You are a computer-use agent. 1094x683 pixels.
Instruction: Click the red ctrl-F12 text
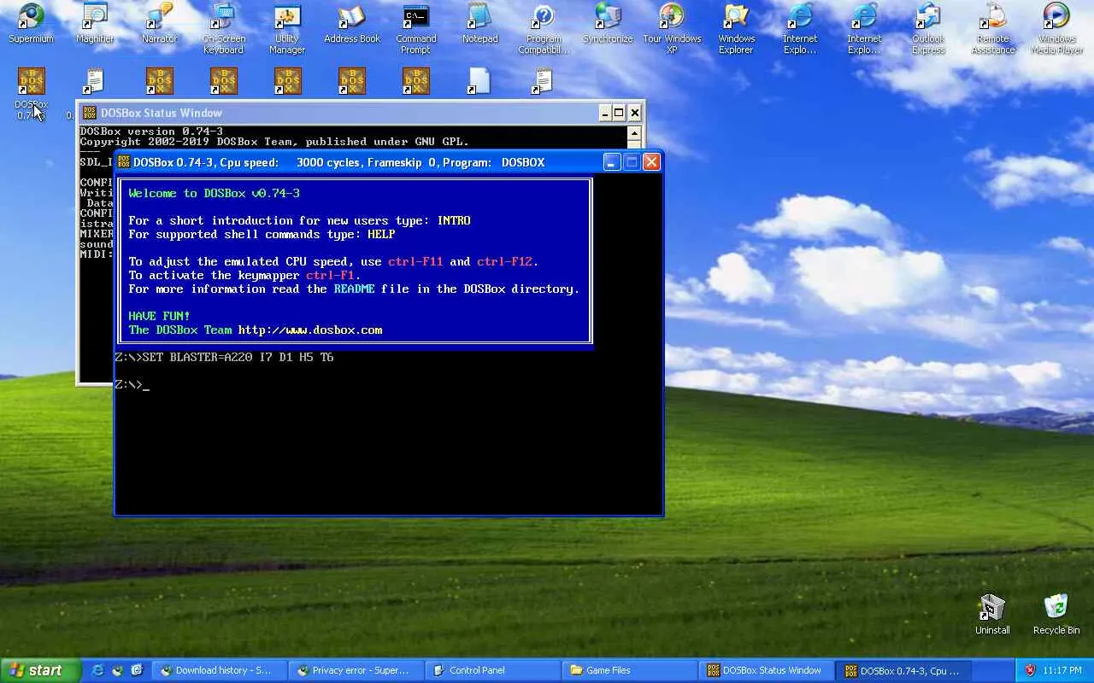(x=504, y=261)
